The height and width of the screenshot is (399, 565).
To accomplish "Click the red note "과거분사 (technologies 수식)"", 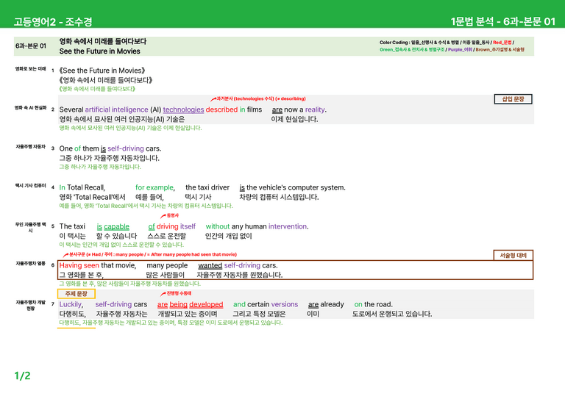I will (x=246, y=98).
